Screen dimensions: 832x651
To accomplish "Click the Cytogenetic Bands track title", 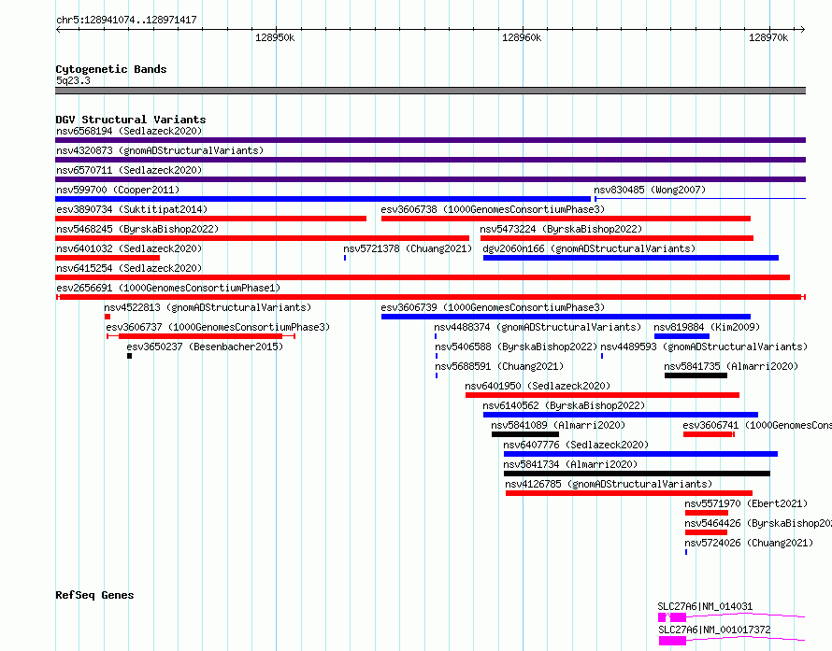I will 111,69.
